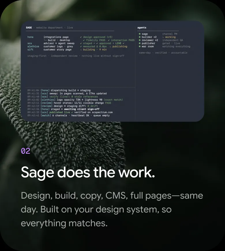Click the 'Sage does the work.' headline
The width and height of the screenshot is (225, 251).
click(88, 173)
